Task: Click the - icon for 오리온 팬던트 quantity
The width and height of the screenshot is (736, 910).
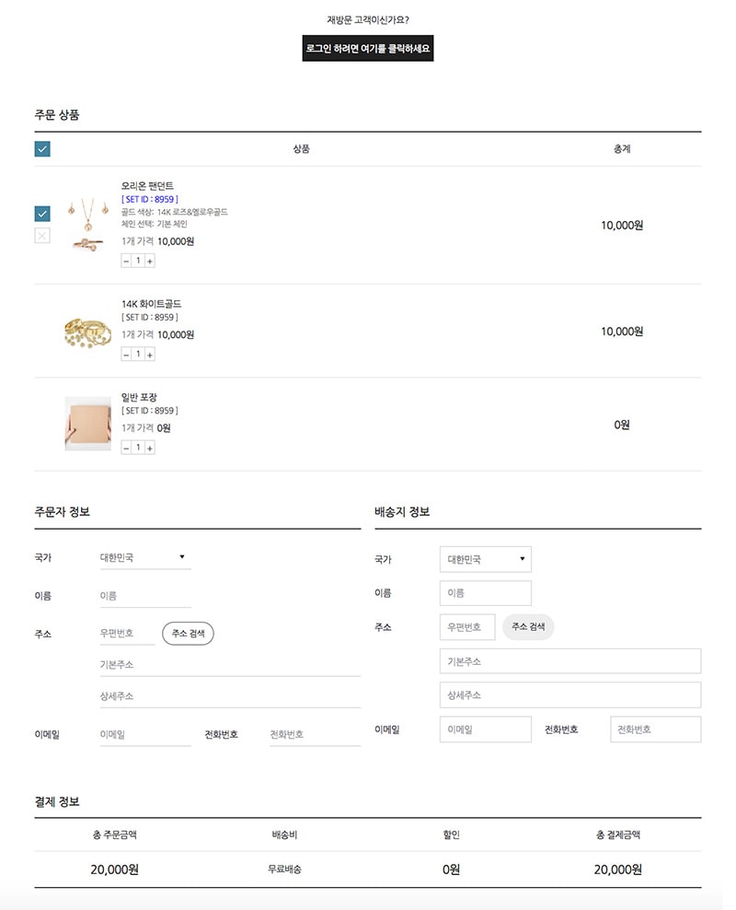Action: click(126, 260)
